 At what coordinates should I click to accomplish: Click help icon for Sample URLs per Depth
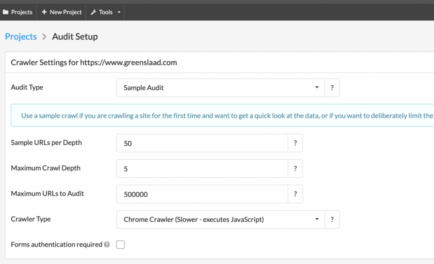coord(295,143)
